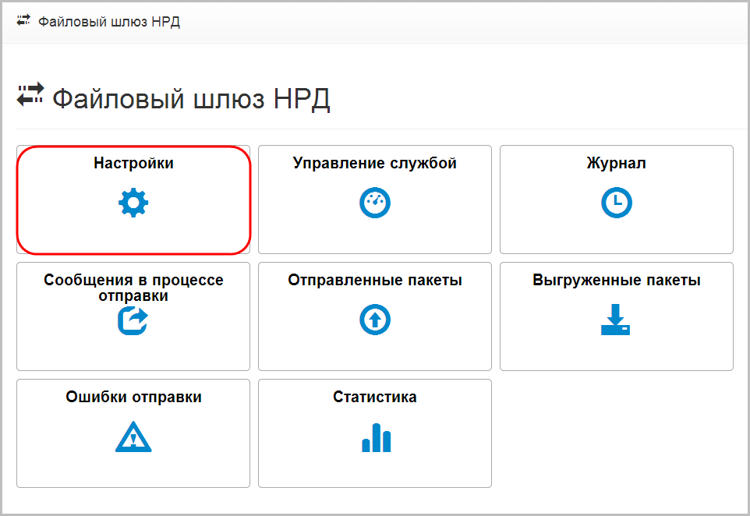
Task: Open Сообщения в процессе отправки label
Action: pyautogui.click(x=133, y=288)
